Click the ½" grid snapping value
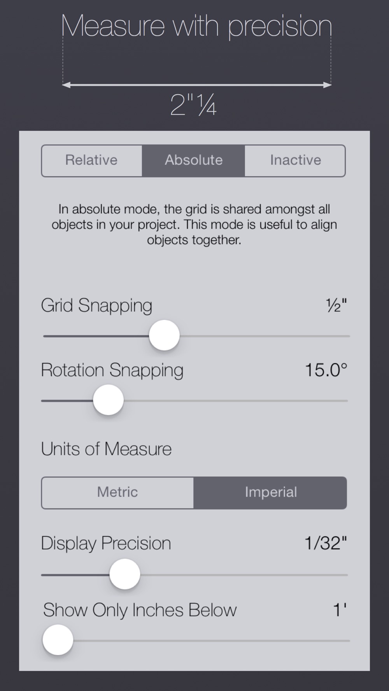 point(336,306)
